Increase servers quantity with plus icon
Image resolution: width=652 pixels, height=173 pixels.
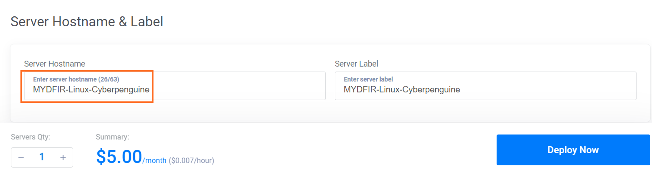click(63, 157)
